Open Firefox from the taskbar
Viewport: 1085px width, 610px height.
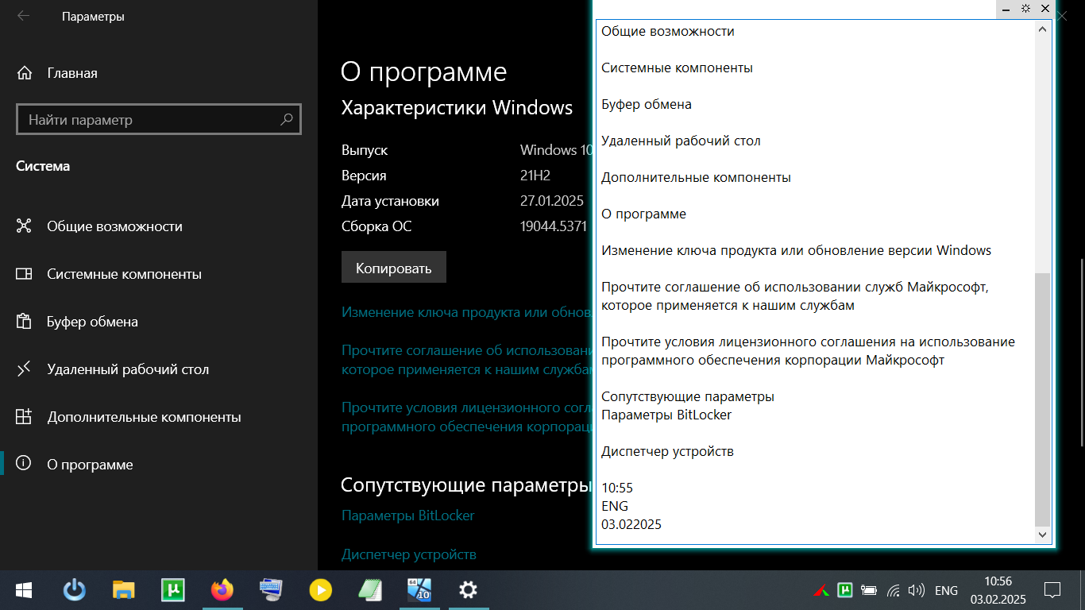222,590
